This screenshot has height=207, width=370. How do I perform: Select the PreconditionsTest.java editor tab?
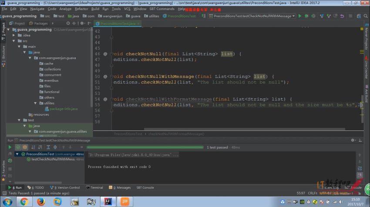pyautogui.click(x=118, y=23)
